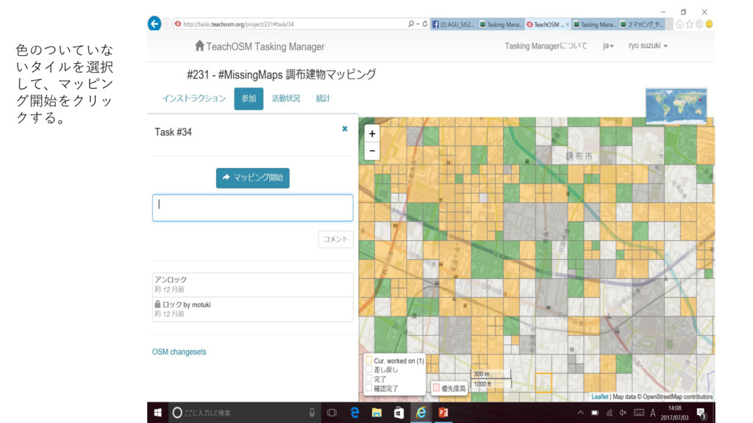Toggle the Cur. worked on legend box

[x=369, y=360]
